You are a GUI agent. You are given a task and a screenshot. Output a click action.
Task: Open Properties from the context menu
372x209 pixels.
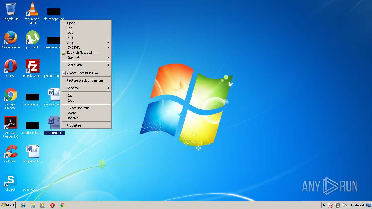point(86,125)
